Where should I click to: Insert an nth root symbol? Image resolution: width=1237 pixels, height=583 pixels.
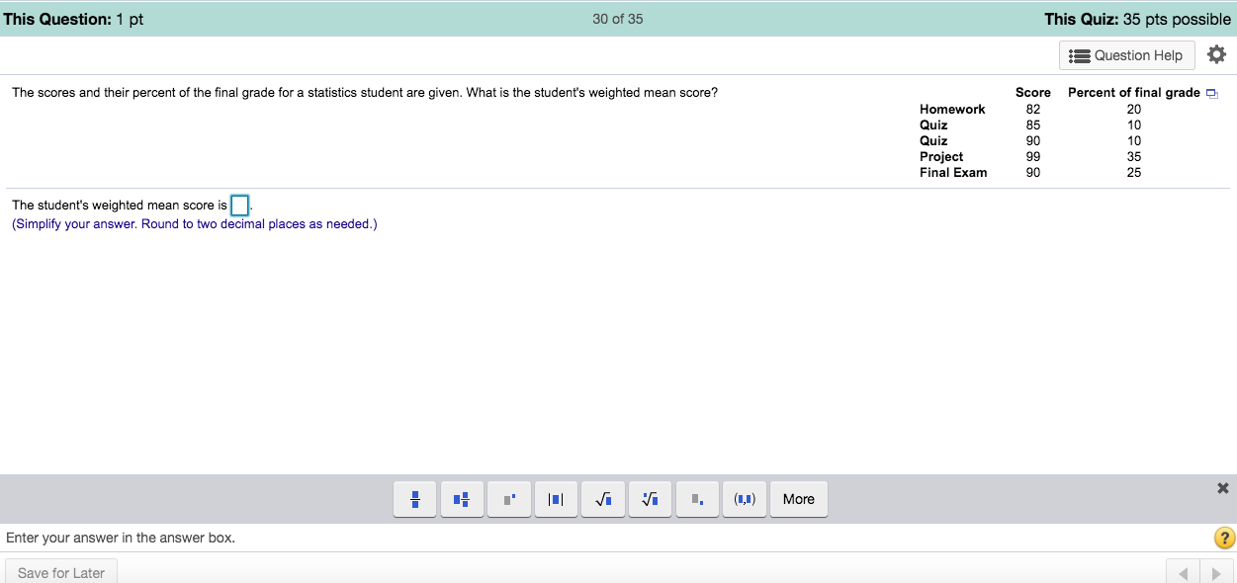pyautogui.click(x=650, y=500)
